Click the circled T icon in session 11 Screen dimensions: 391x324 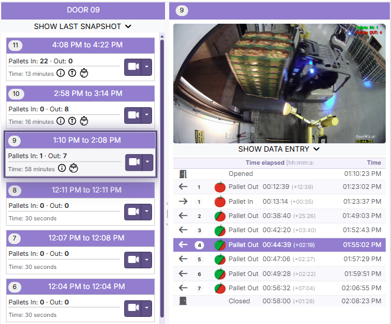pyautogui.click(x=72, y=73)
